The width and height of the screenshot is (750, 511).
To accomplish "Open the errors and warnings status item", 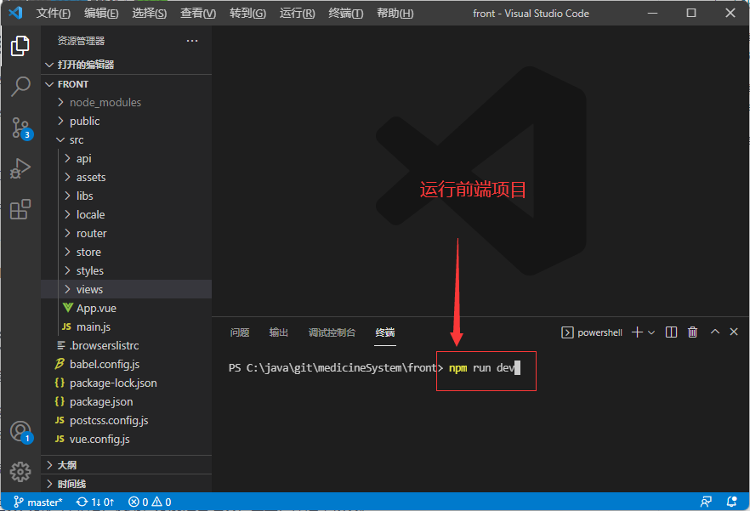I will (x=150, y=502).
